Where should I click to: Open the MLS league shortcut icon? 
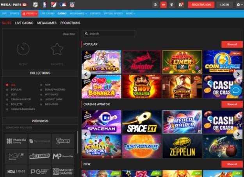click(x=54, y=5)
